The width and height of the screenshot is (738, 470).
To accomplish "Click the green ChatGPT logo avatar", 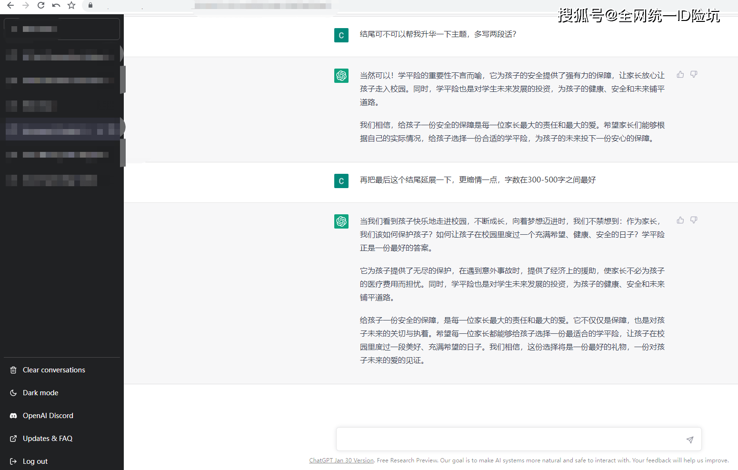I will (341, 76).
